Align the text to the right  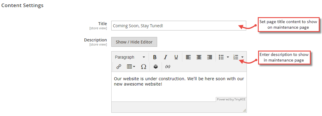tap(210, 57)
